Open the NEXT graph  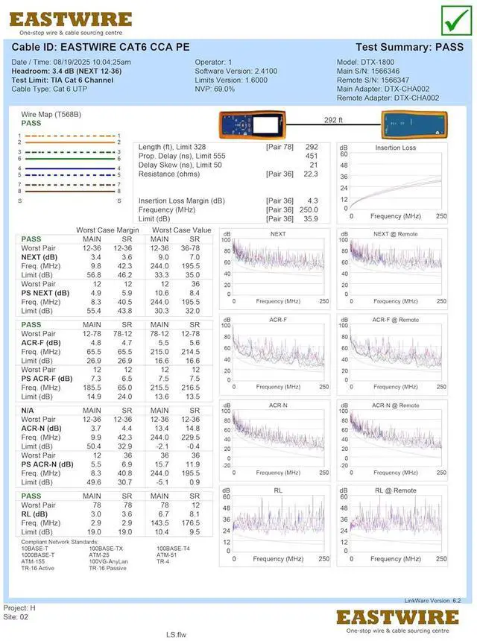pyautogui.click(x=279, y=268)
